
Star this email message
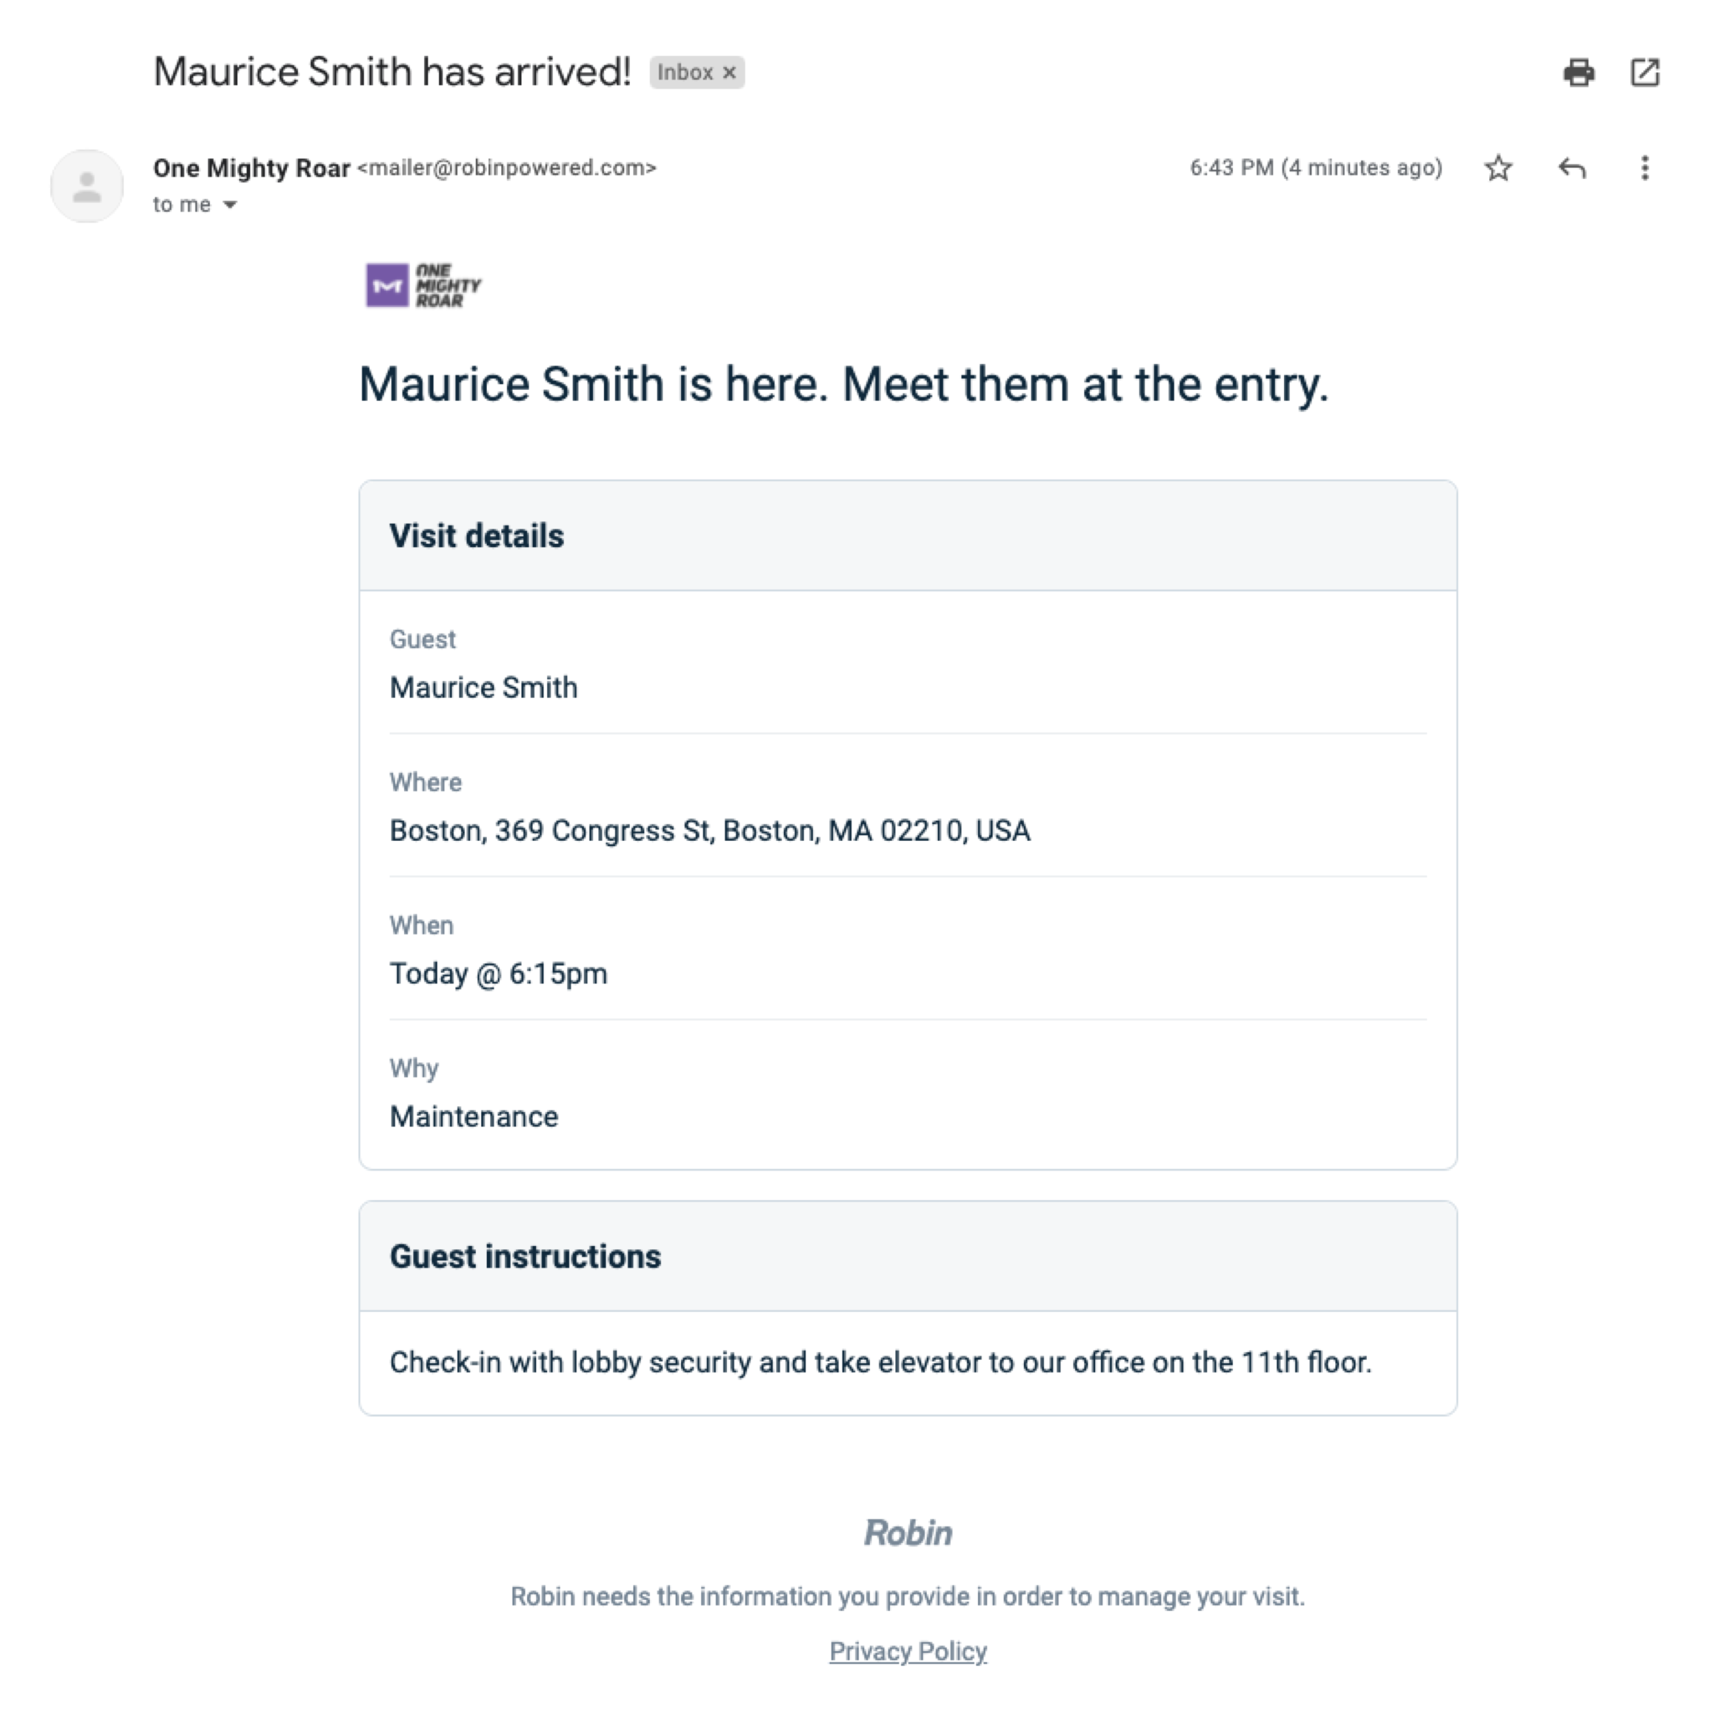click(x=1498, y=168)
